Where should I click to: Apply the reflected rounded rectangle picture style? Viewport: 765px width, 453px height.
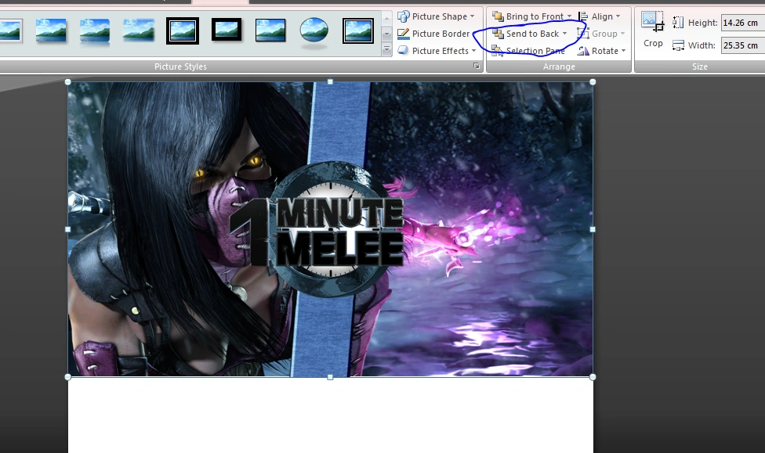click(95, 31)
